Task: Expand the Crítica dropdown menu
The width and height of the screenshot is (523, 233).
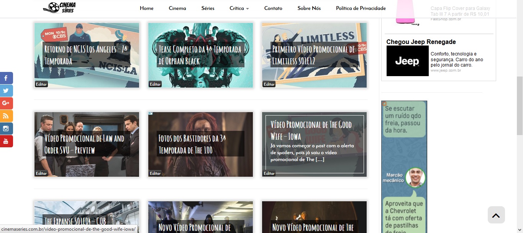Action: tap(239, 8)
